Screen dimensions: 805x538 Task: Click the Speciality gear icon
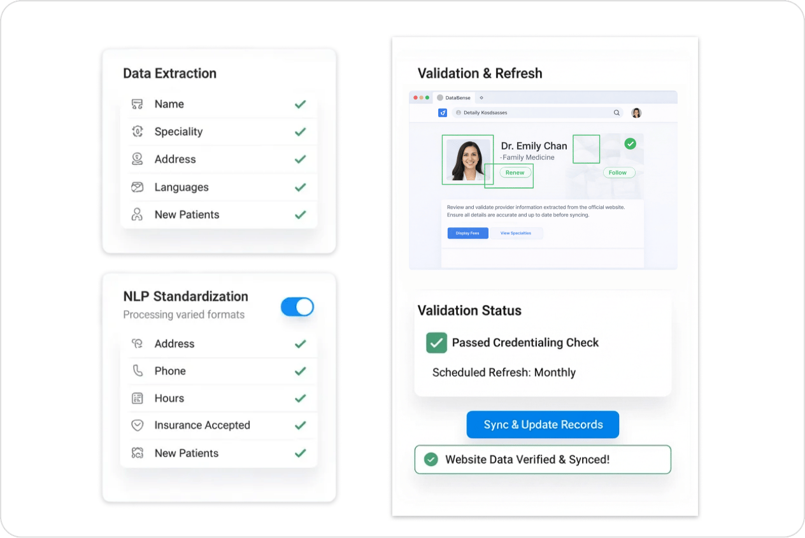pos(137,131)
